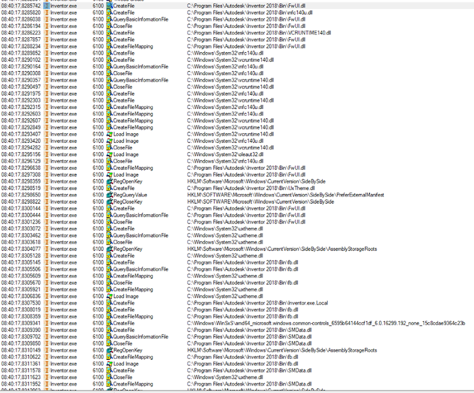The height and width of the screenshot is (393, 474).
Task: Click the file icon in the WinSxS common-controls row
Action: click(x=110, y=323)
